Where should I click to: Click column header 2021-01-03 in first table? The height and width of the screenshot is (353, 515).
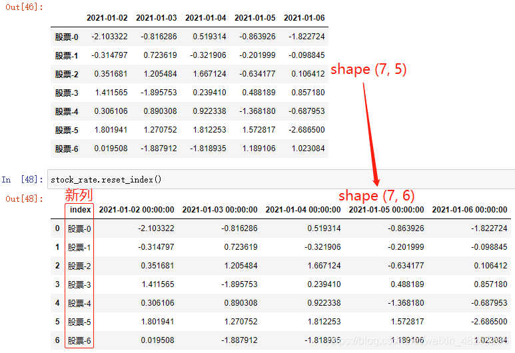[x=157, y=18]
